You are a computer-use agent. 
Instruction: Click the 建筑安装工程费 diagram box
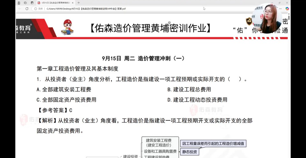(159, 143)
